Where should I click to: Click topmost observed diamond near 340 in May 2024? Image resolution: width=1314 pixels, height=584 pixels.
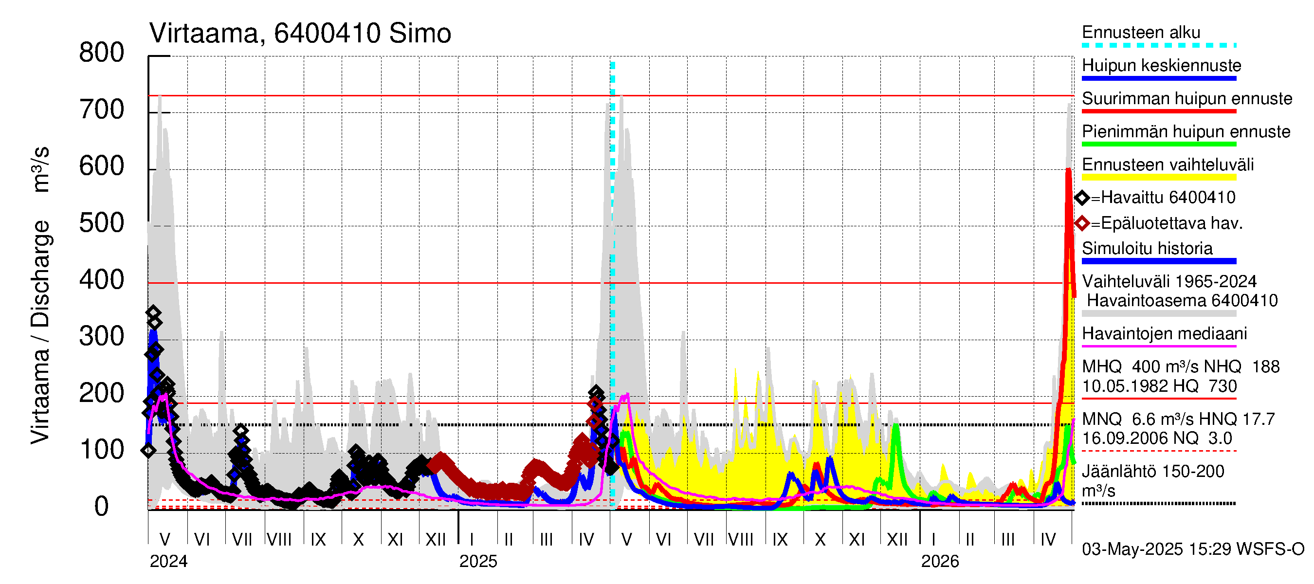pos(153,312)
